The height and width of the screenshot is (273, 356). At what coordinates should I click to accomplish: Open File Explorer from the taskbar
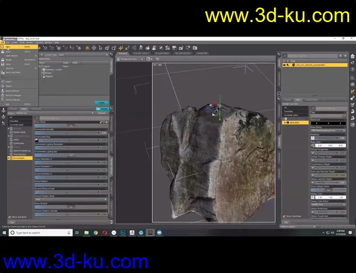pyautogui.click(x=86, y=233)
